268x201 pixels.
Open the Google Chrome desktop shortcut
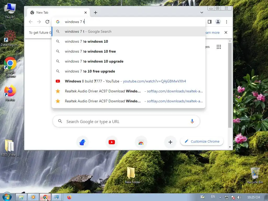[10, 67]
